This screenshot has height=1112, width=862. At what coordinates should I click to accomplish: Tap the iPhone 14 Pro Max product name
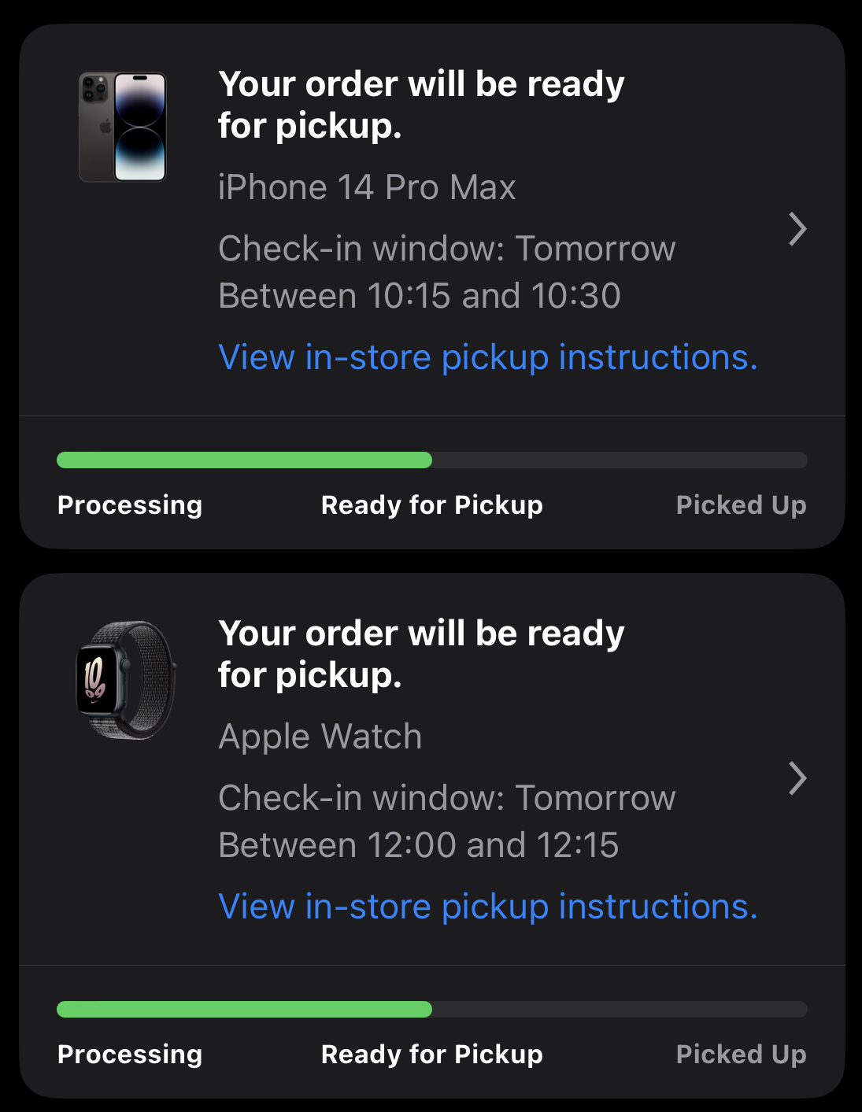(x=367, y=188)
